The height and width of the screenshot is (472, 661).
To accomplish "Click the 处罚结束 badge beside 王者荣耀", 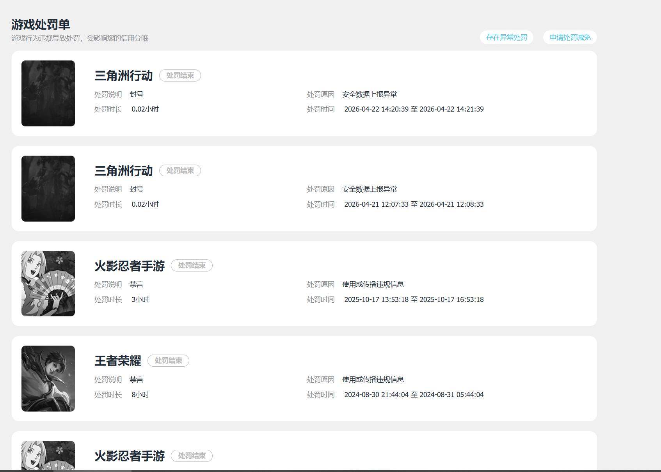I will click(x=168, y=360).
